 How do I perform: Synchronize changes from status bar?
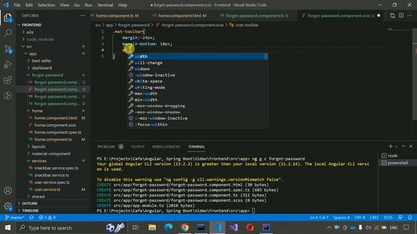(31, 218)
